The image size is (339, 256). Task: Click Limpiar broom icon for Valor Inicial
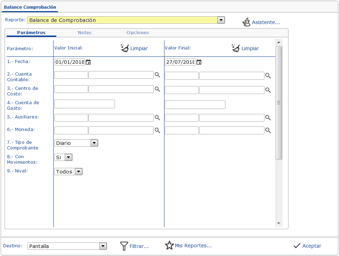125,48
